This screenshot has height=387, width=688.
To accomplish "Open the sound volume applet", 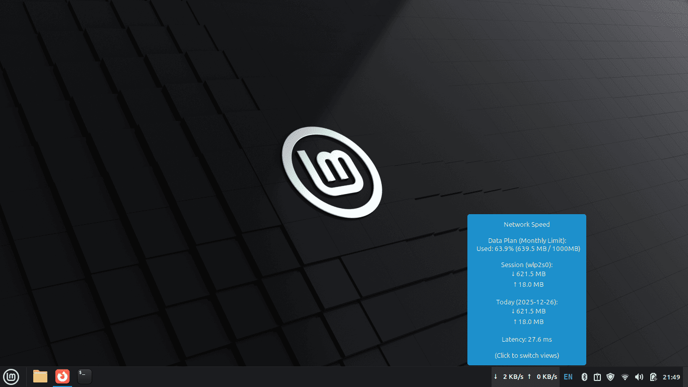I will pos(639,377).
